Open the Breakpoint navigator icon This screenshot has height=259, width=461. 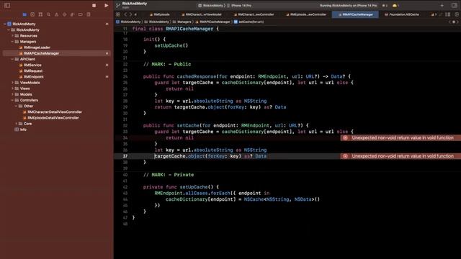(x=80, y=14)
